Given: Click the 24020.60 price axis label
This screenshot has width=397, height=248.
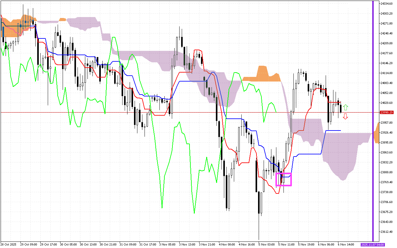Looking at the screenshot, I should pos(386,103).
